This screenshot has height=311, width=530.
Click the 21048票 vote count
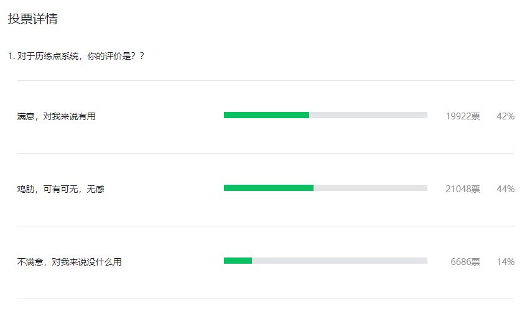462,189
